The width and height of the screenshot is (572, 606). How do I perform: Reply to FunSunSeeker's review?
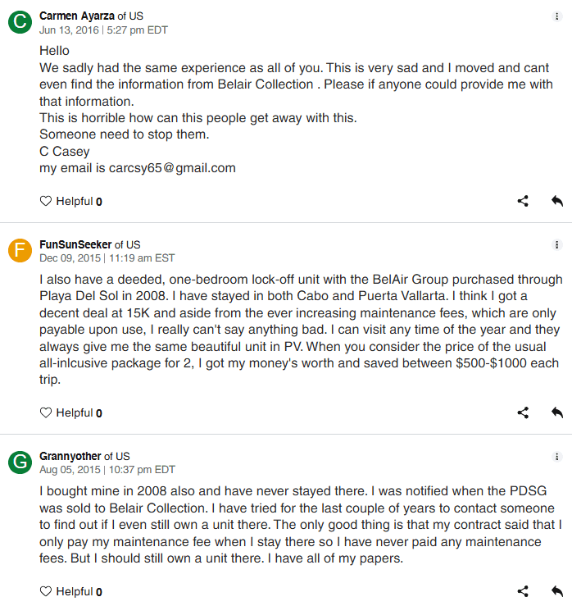(x=557, y=412)
